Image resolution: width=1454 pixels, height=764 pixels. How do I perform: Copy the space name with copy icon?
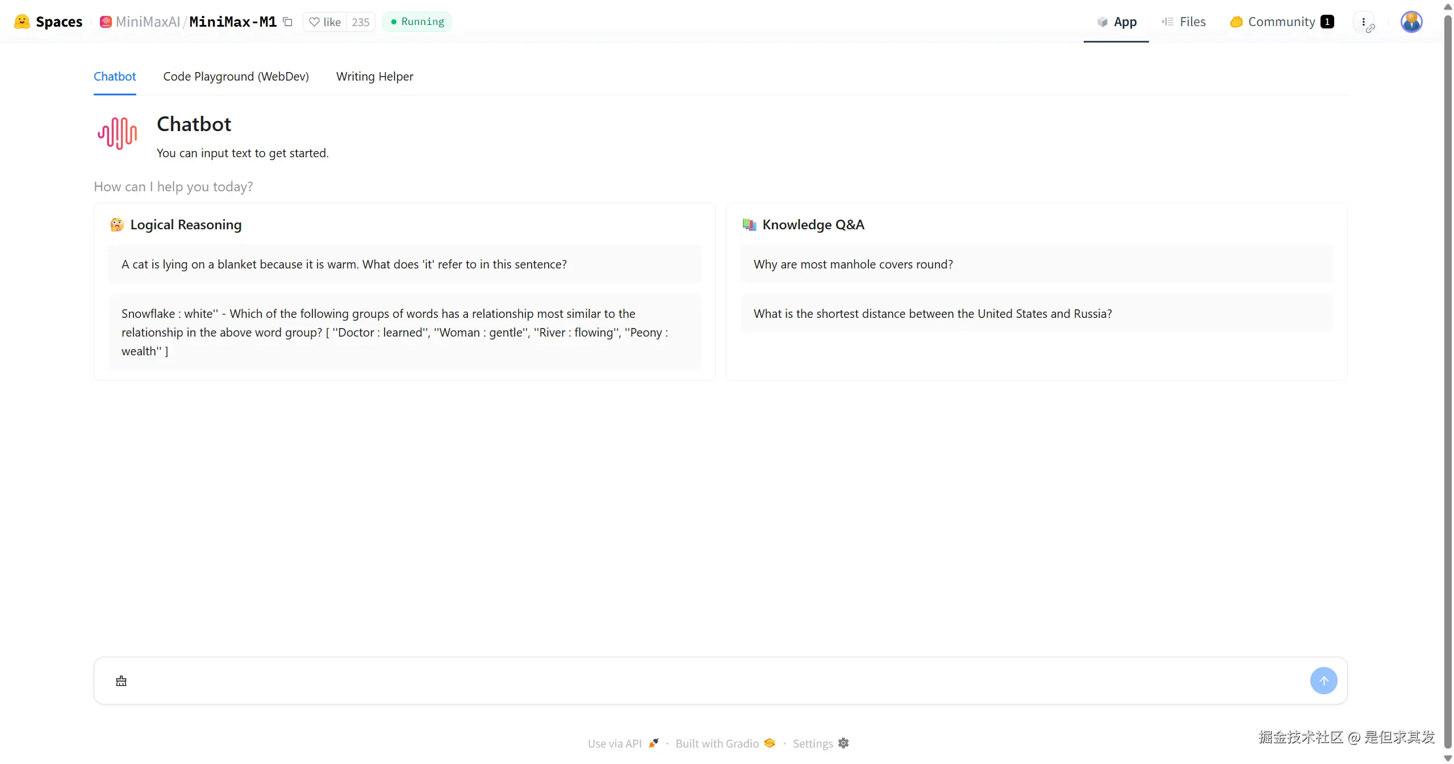pyautogui.click(x=287, y=22)
